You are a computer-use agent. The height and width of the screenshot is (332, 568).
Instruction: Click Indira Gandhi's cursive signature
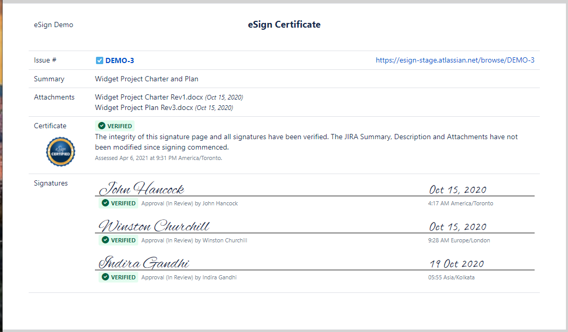(x=144, y=263)
